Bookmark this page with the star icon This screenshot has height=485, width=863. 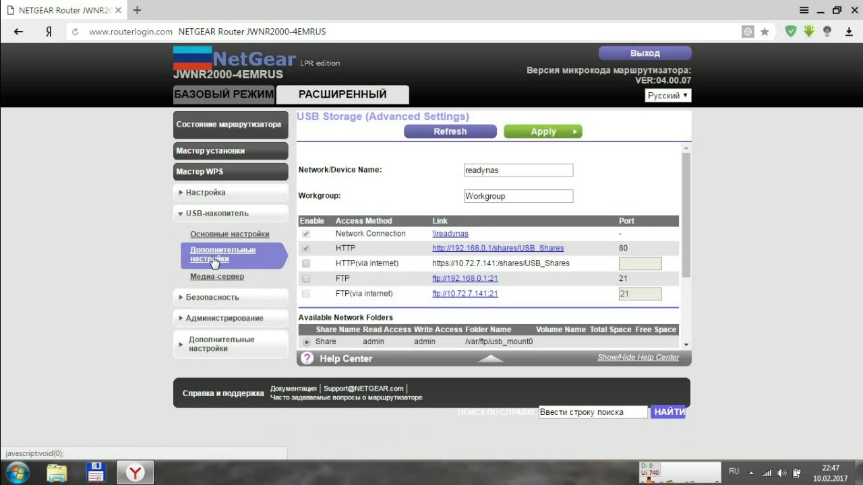tap(765, 32)
